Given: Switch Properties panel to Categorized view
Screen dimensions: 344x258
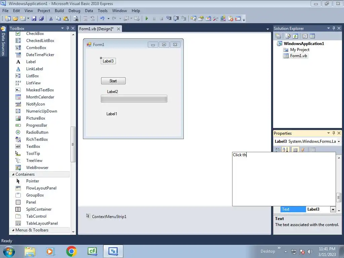Looking at the screenshot, I should tap(278, 149).
